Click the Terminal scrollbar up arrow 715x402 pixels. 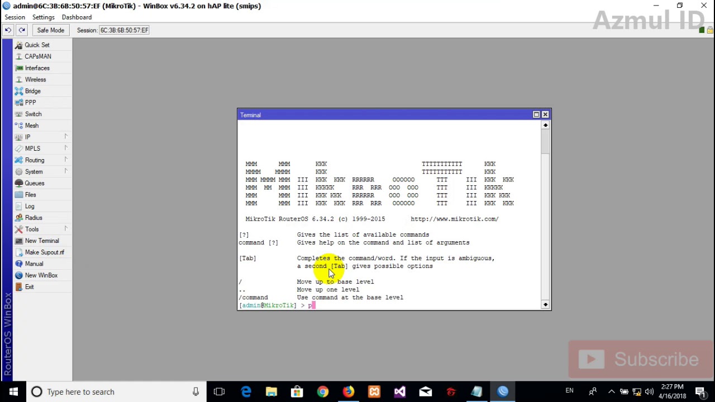point(545,126)
